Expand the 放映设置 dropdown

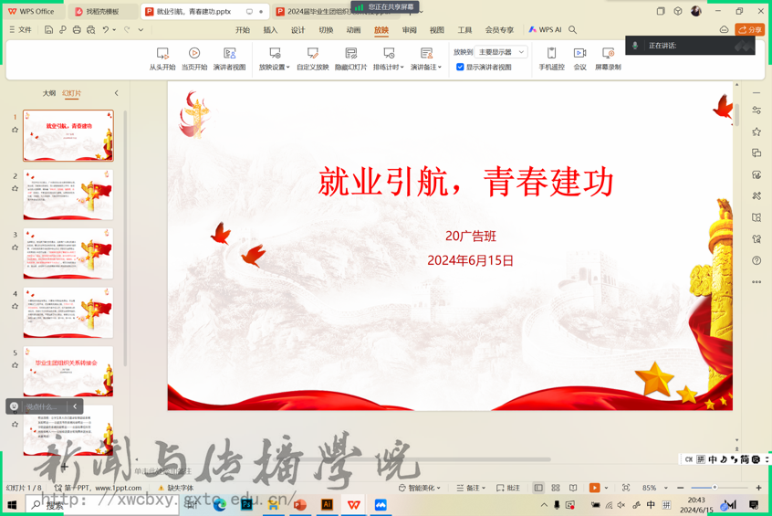(x=274, y=67)
